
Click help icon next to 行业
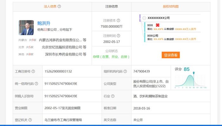click(113, 96)
